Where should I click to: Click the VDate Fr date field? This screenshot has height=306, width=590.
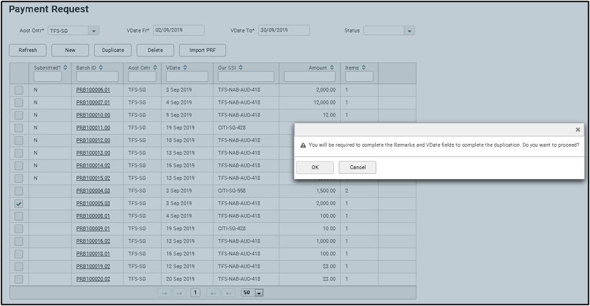pyautogui.click(x=178, y=30)
